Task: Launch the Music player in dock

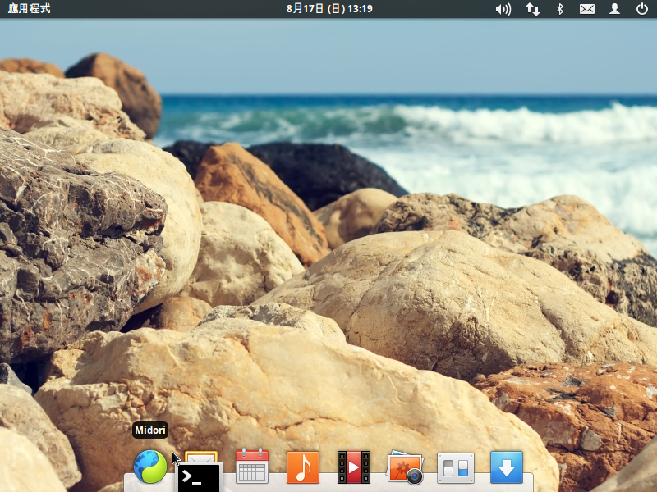Action: 302,467
